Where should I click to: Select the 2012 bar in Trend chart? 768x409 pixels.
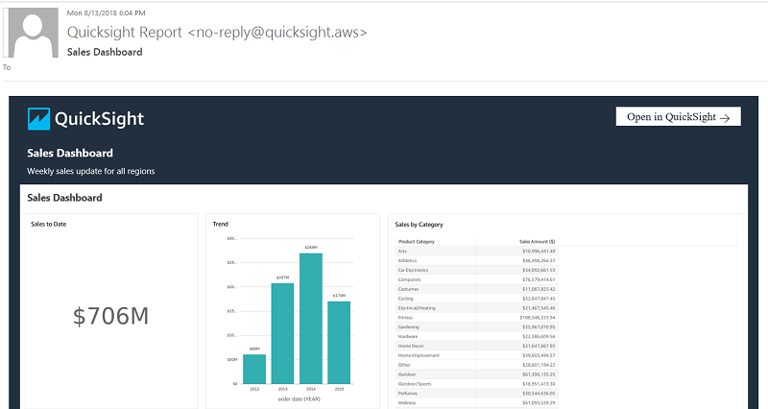click(254, 369)
